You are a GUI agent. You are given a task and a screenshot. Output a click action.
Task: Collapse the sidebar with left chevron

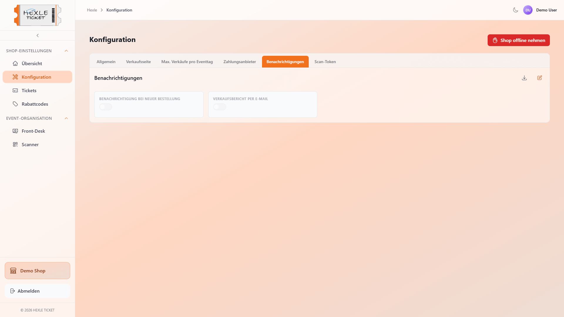38,36
